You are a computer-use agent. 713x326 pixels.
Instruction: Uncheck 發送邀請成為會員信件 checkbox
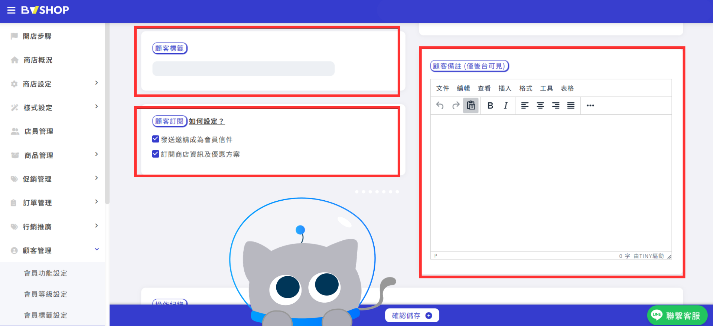coord(156,139)
